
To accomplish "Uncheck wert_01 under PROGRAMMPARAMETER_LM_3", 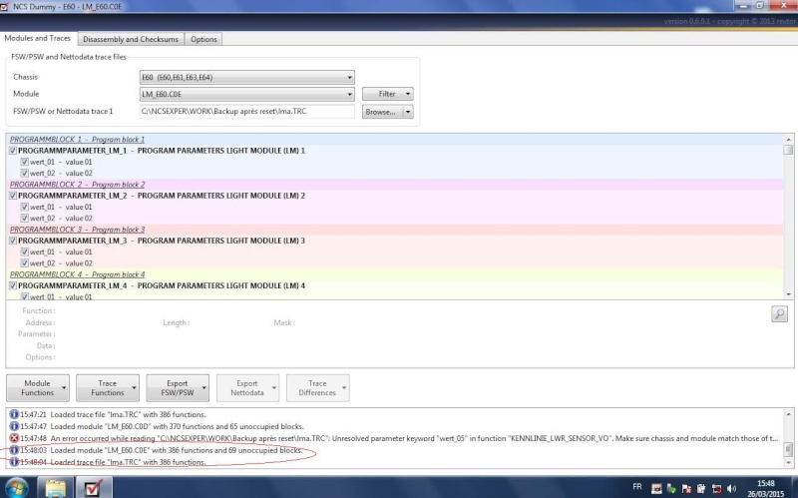I will [x=24, y=251].
